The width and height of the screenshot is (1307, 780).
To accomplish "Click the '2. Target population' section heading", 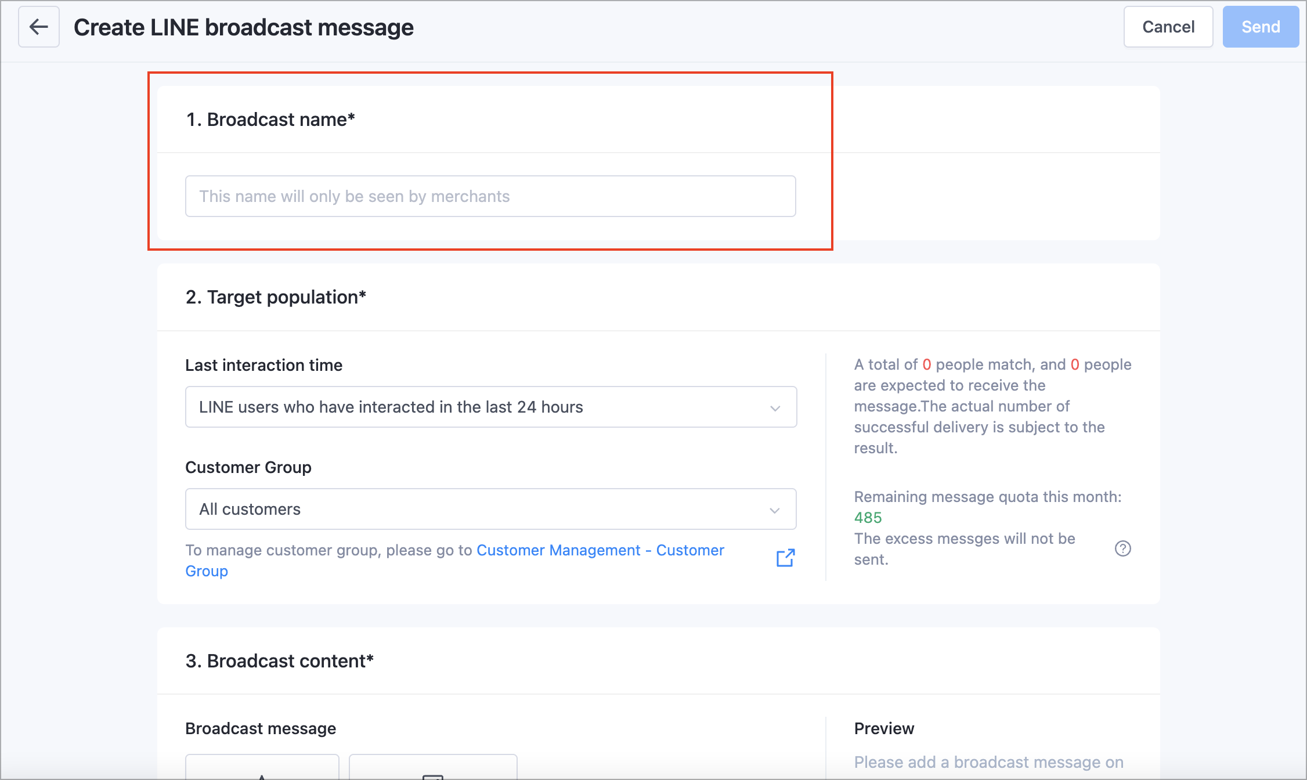I will coord(276,297).
